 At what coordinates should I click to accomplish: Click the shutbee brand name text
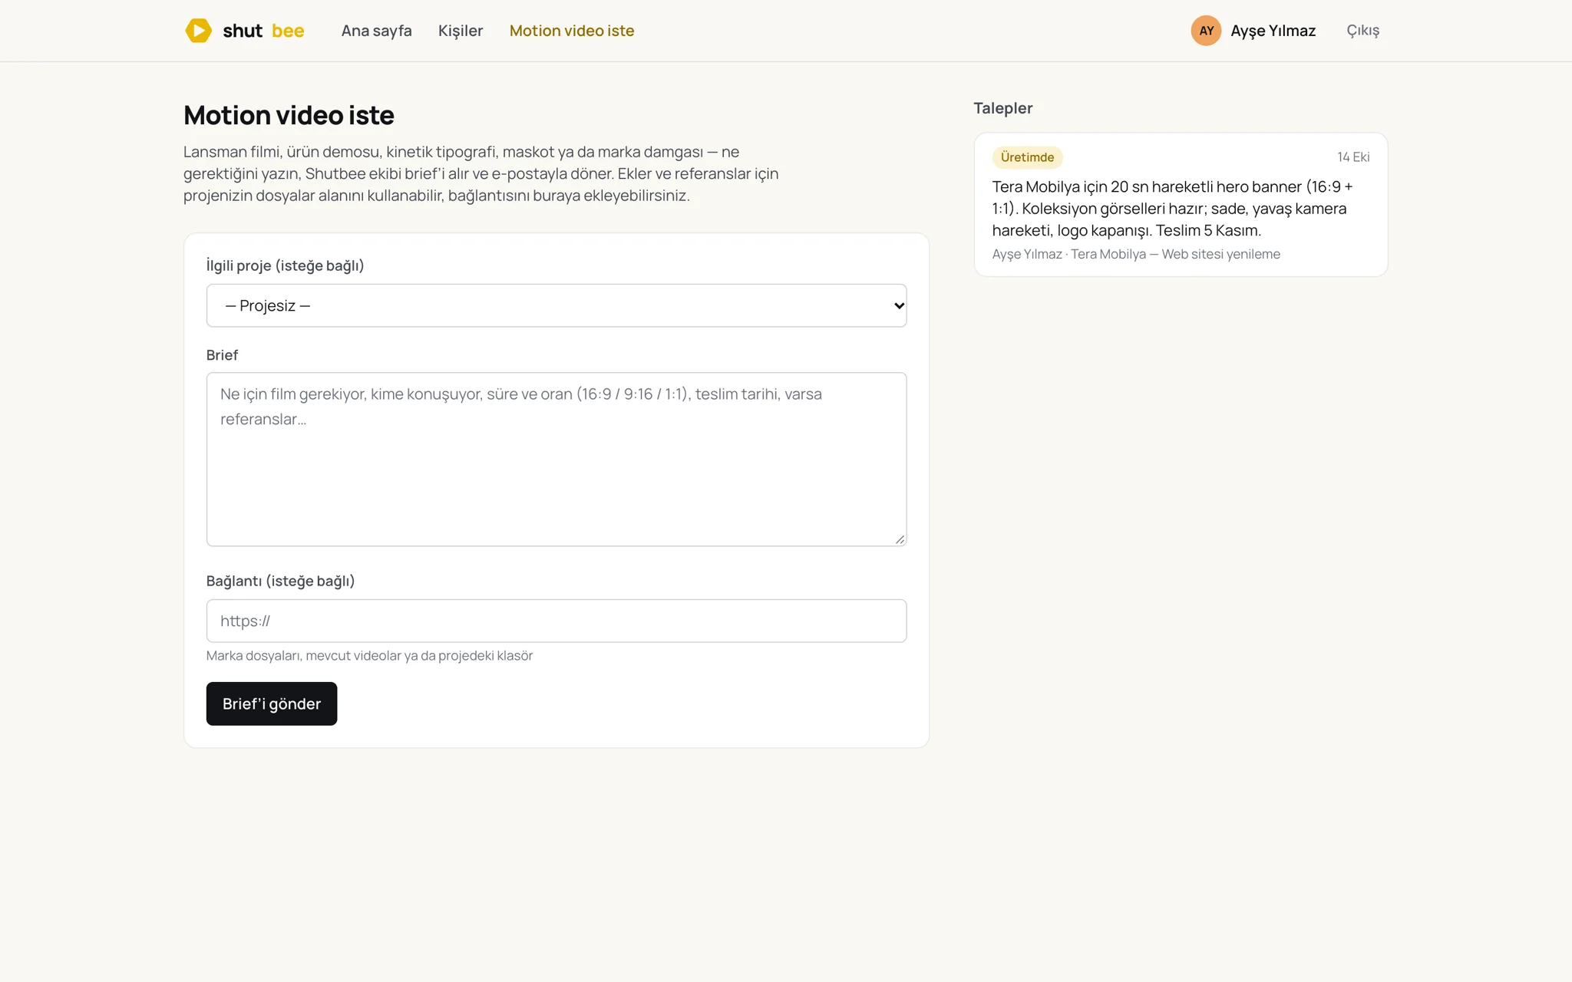pyautogui.click(x=263, y=31)
